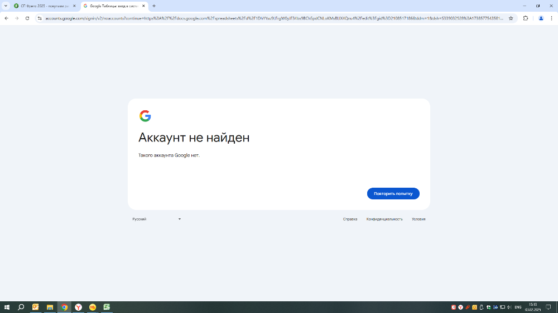Go back to previous page
Image resolution: width=558 pixels, height=313 pixels.
pyautogui.click(x=6, y=18)
